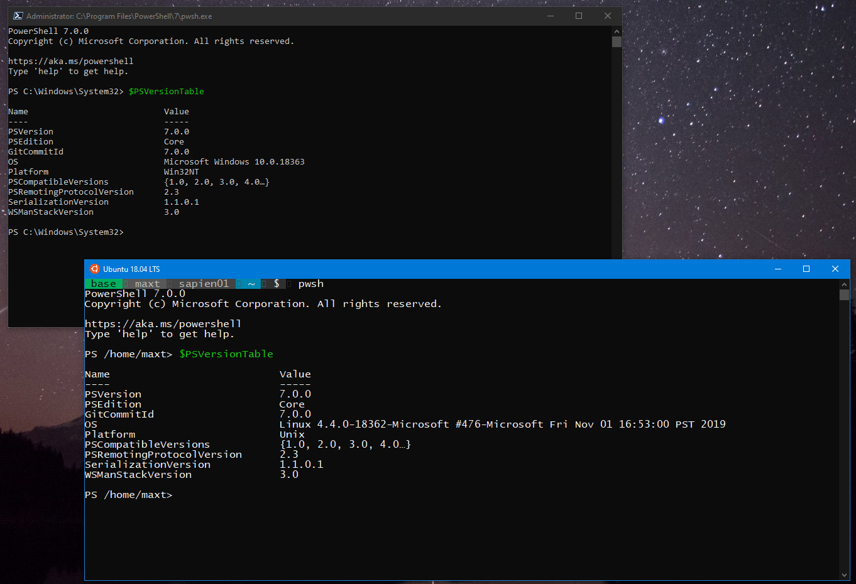Click 'Microsoft Windows 10.0.18363' OS value

[x=234, y=161]
